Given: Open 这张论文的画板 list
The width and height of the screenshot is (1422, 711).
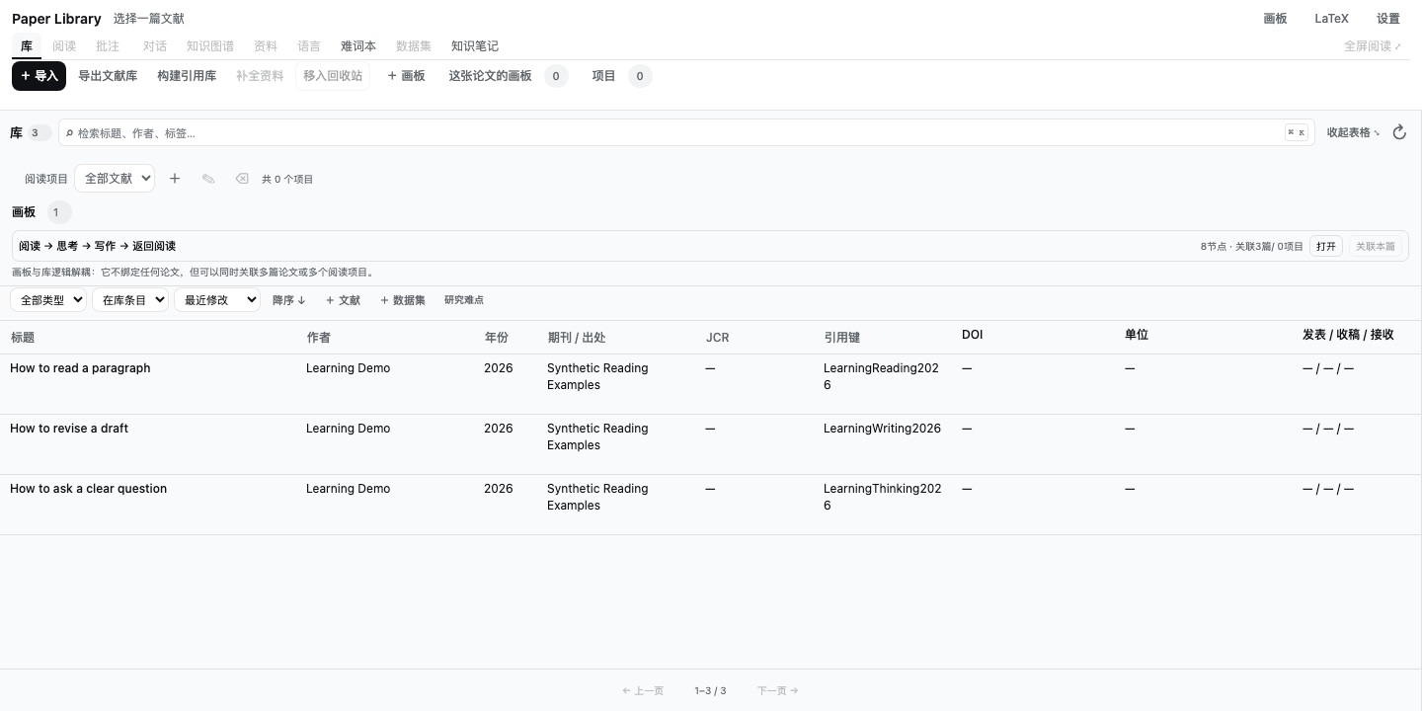Looking at the screenshot, I should click(x=508, y=76).
